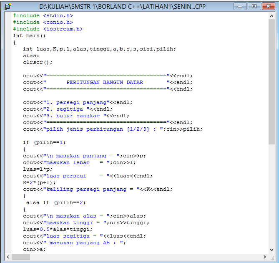Click the 'masukan lebar' cout line
Screen dimensions: 279x263
pyautogui.click(x=79, y=162)
